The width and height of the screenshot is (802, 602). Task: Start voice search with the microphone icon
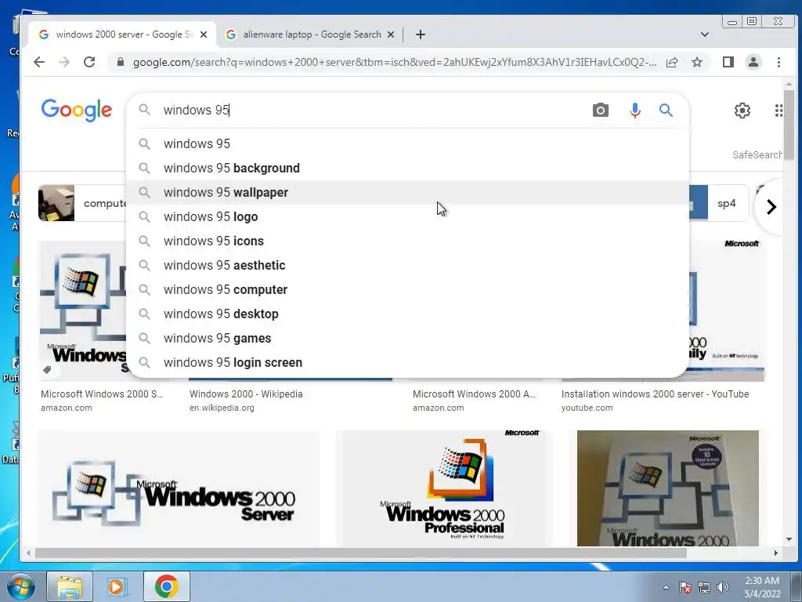634,110
